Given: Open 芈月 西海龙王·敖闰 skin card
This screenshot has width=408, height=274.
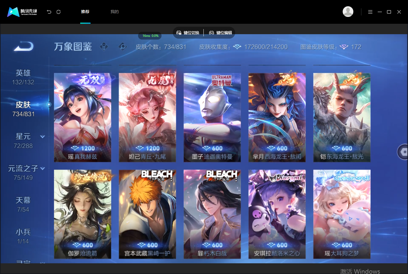Looking at the screenshot, I should (x=277, y=117).
